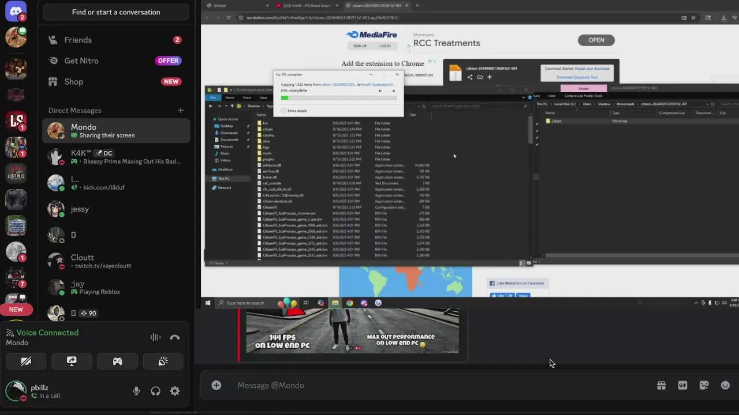
Task: Expand More details in copy dialog
Action: 294,111
